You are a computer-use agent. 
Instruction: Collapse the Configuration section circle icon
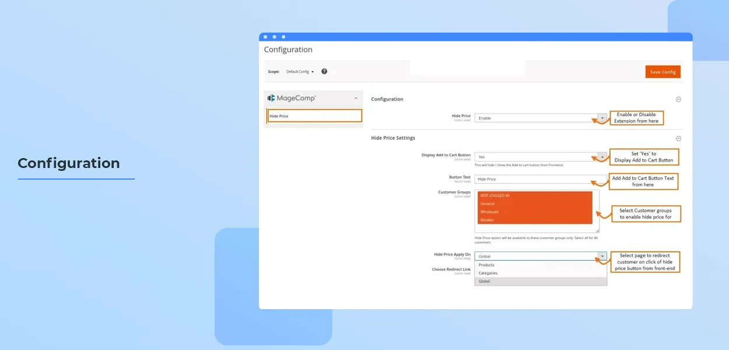pos(678,99)
